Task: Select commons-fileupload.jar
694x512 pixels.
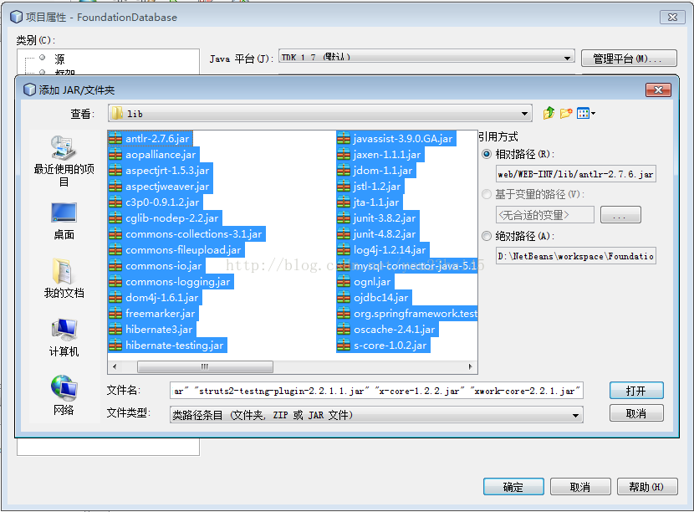Action: pyautogui.click(x=176, y=250)
